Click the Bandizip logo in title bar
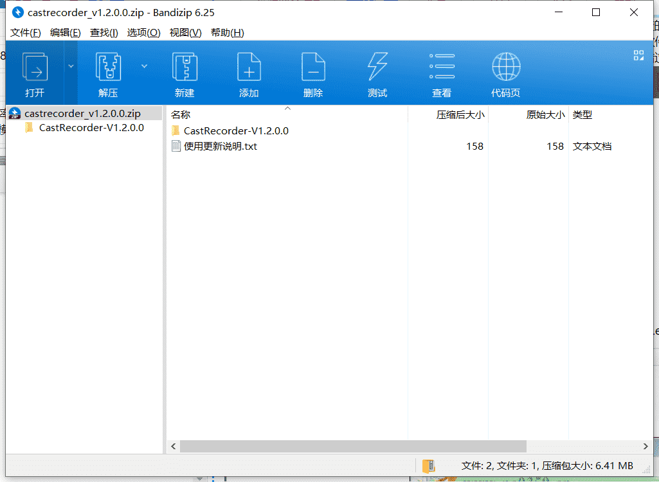This screenshot has height=482, width=659. pos(17,12)
